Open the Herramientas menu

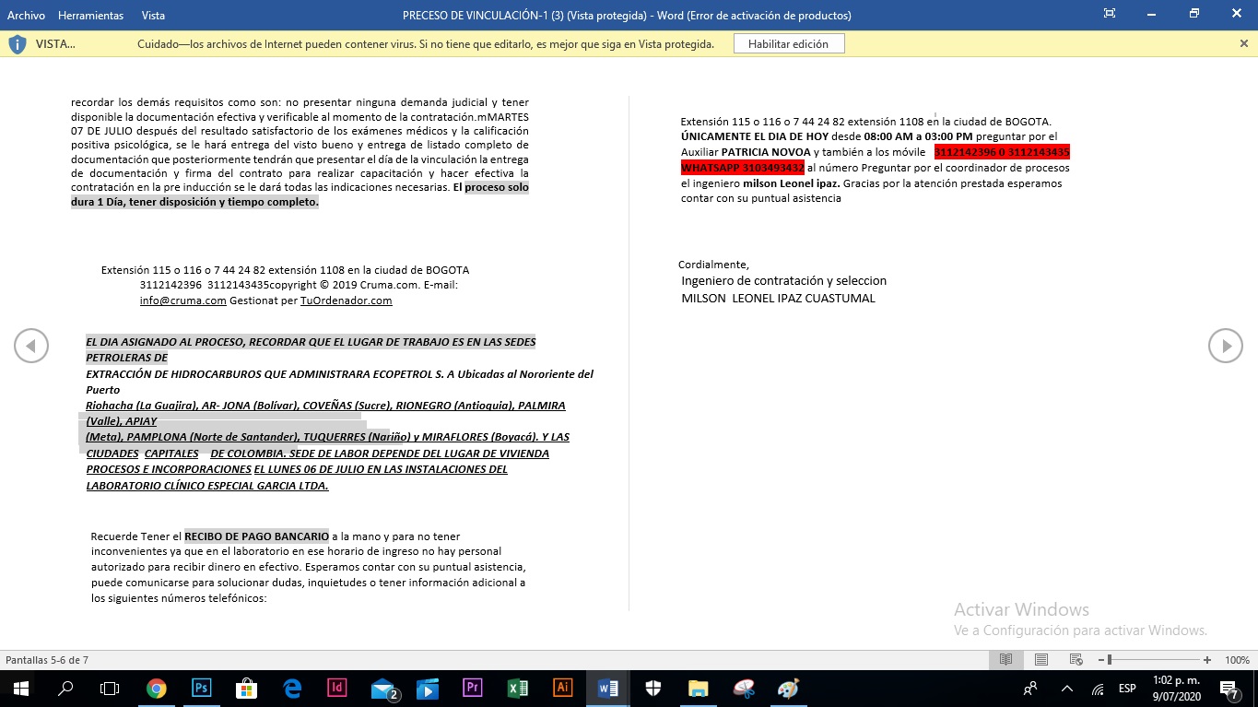click(x=90, y=16)
